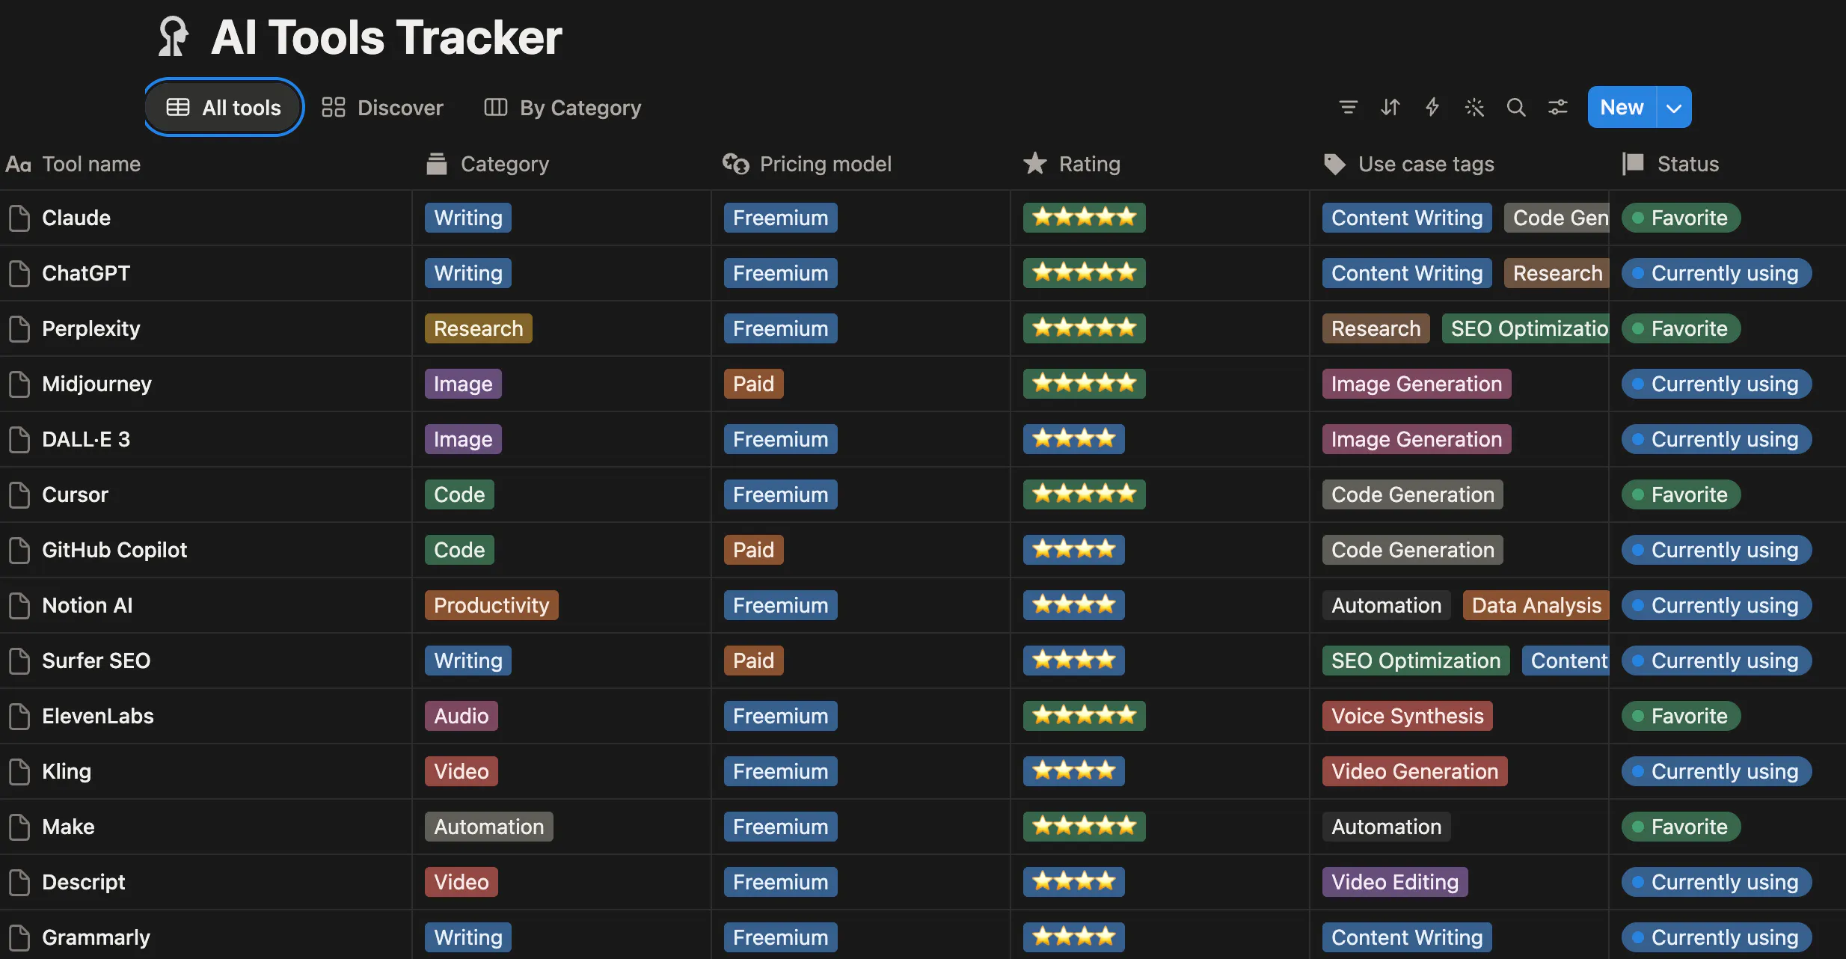Open the Grammarly page
The image size is (1846, 959).
(96, 937)
